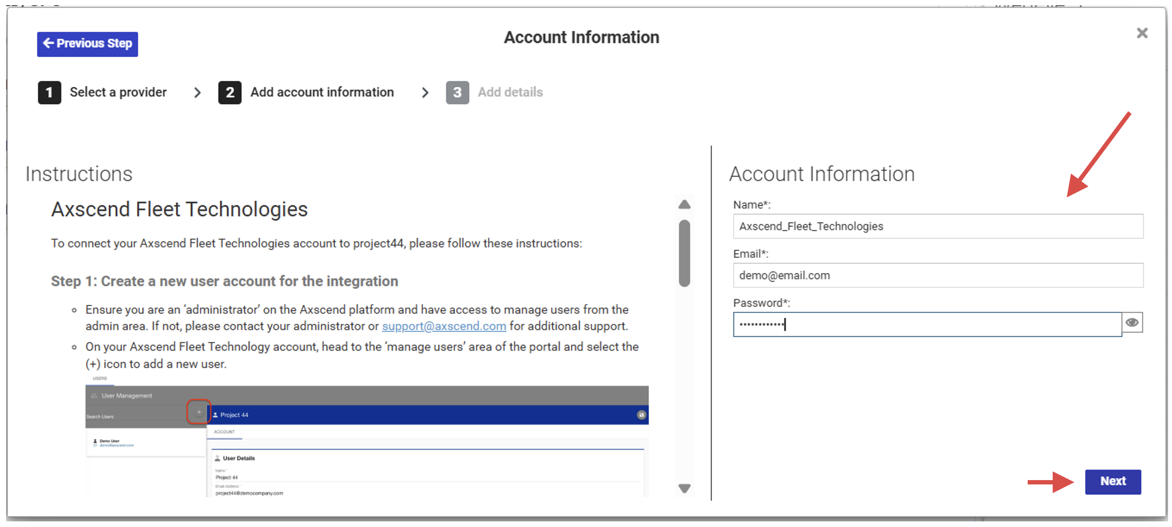Close the Account Information dialog
Screen dimensions: 1172x527
[1142, 33]
